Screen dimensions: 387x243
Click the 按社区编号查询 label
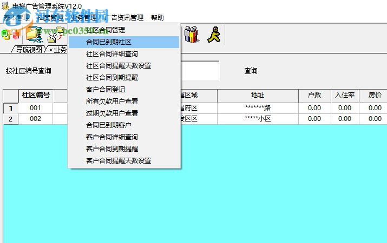point(29,71)
